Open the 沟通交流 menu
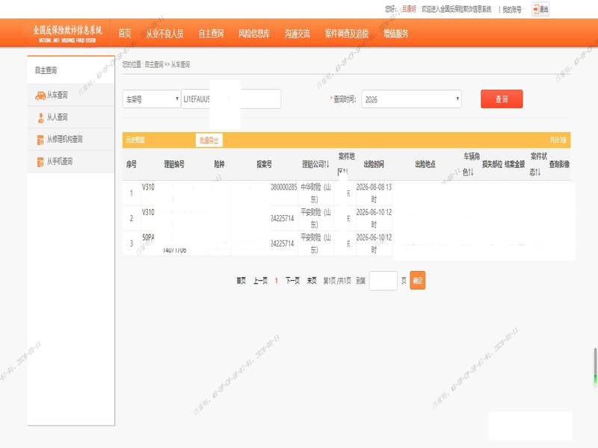598x448 pixels. [x=297, y=34]
